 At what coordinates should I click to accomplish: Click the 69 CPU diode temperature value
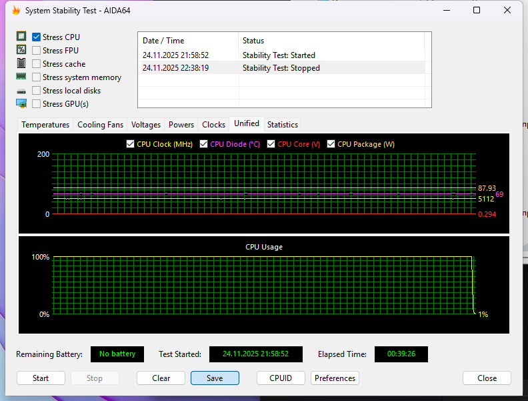click(x=499, y=194)
